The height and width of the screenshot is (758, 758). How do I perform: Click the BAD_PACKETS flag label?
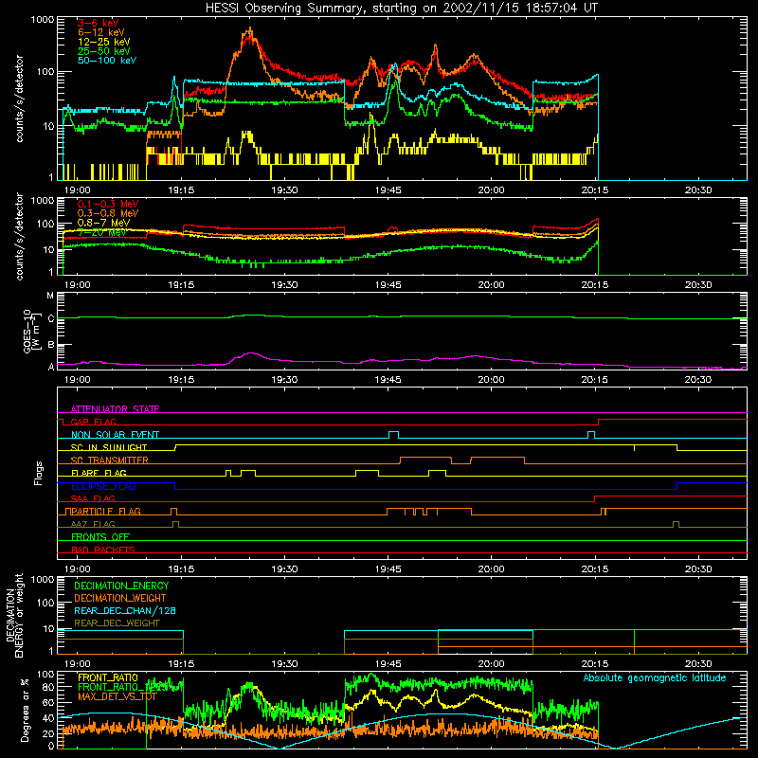(103, 550)
